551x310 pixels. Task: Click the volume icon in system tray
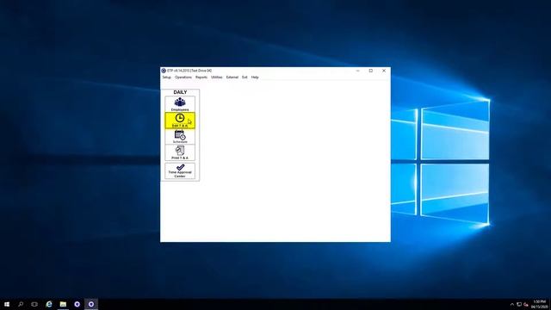tap(526, 304)
